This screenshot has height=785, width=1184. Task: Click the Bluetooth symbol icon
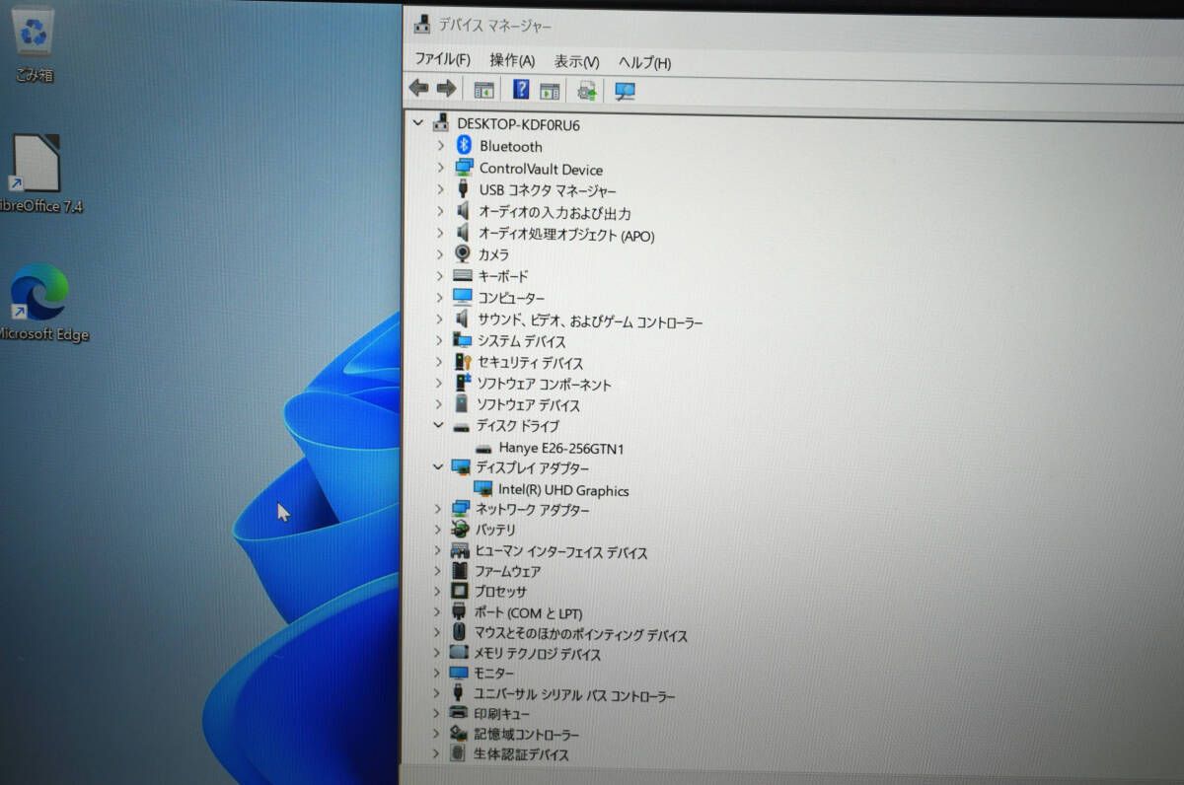tap(464, 145)
